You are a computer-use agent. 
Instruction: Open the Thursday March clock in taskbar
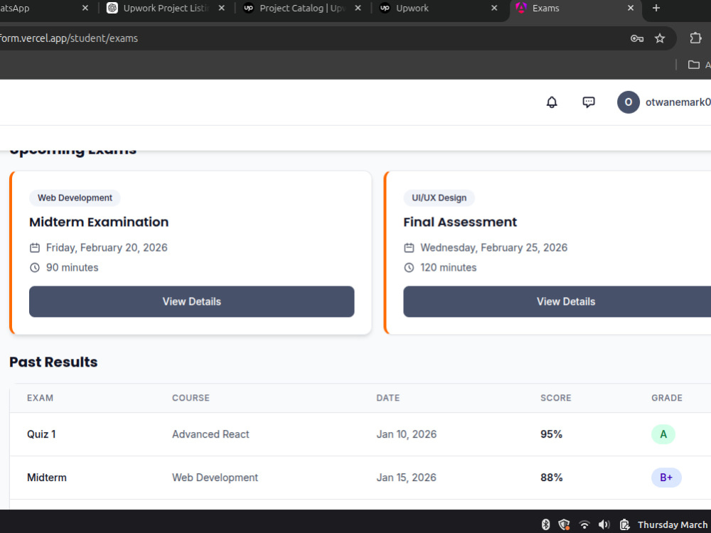click(x=674, y=525)
